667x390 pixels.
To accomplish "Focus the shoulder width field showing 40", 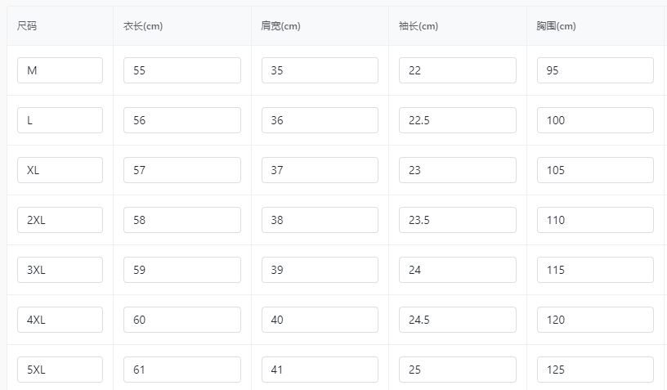I will pyautogui.click(x=320, y=320).
